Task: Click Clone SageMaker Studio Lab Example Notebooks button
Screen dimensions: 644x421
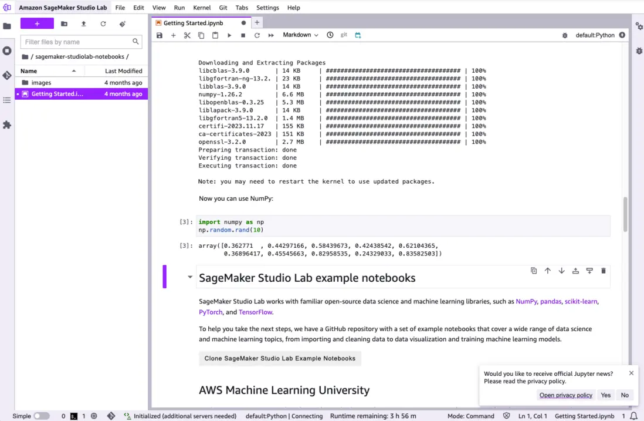Action: click(280, 358)
